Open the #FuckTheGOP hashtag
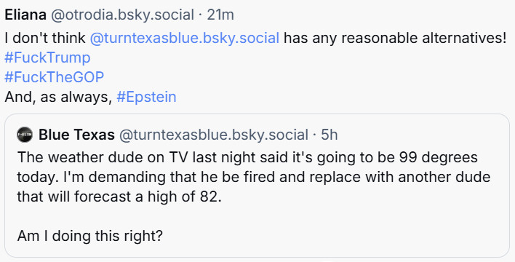The height and width of the screenshot is (262, 515). click(55, 77)
